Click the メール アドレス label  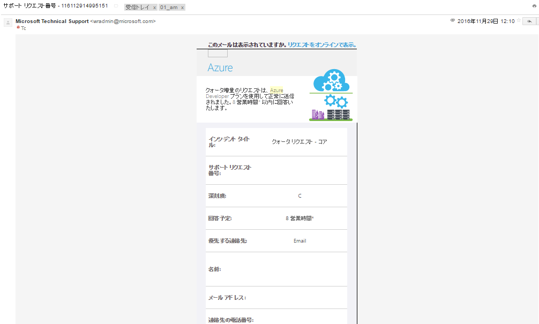227,298
